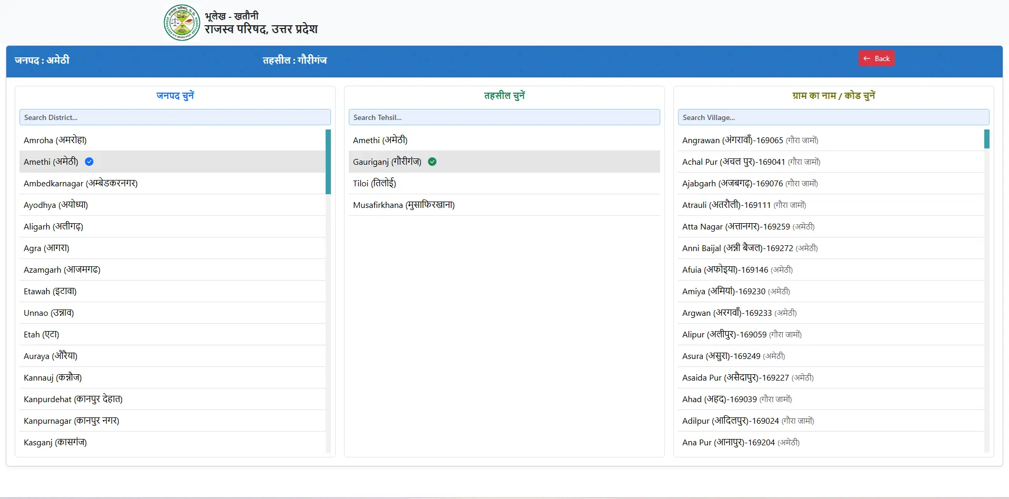Click the blue checkmark beside Amethi
1009x499 pixels.
coord(89,162)
